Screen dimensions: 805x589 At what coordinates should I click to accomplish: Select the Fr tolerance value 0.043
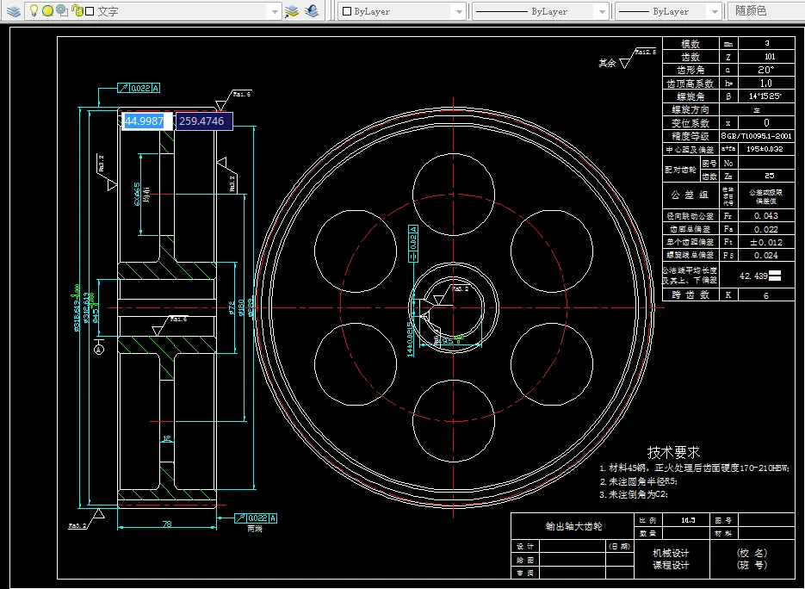[765, 215]
